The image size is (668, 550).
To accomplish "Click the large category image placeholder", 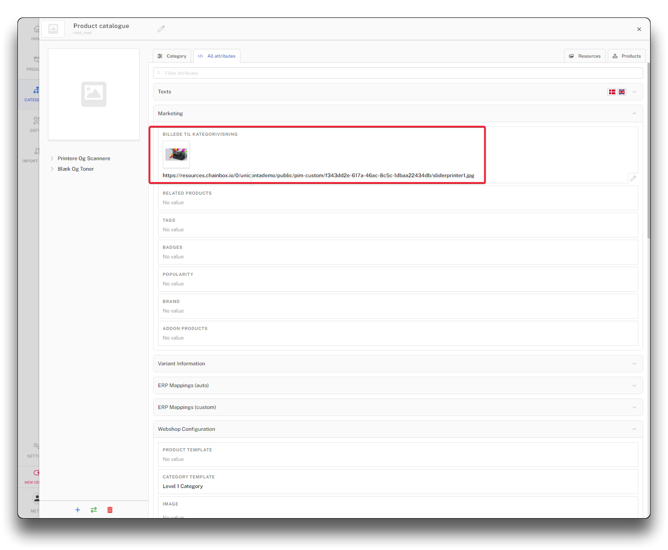I will (94, 94).
